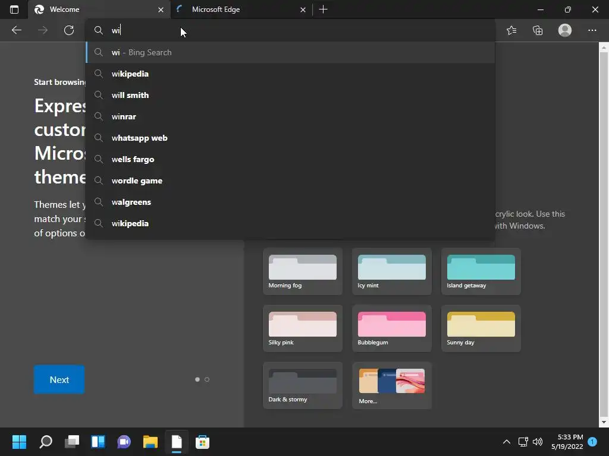Choose the Dark & stormy theme
Viewport: 609px width, 456px height.
point(303,385)
